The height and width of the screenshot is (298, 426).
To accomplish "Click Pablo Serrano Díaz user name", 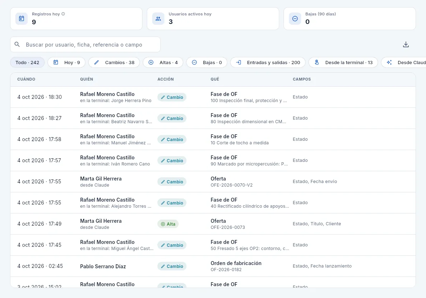I will click(103, 266).
